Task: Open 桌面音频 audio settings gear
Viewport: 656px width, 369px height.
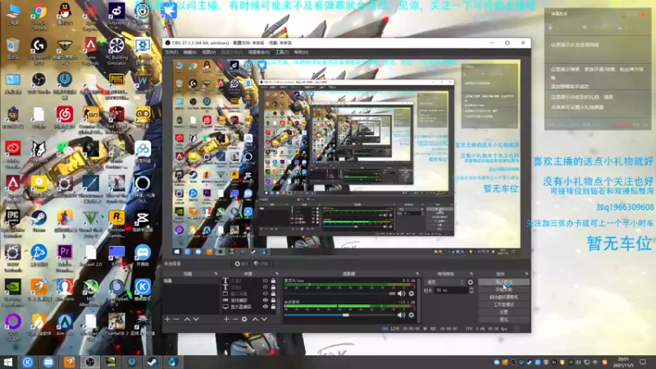Action: [x=412, y=315]
